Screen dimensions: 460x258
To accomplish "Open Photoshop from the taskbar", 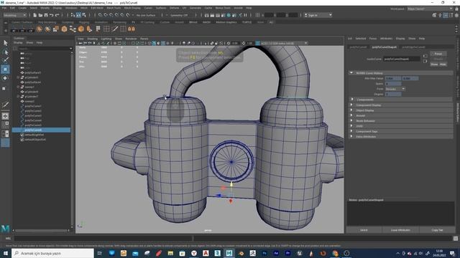I will point(264,253).
